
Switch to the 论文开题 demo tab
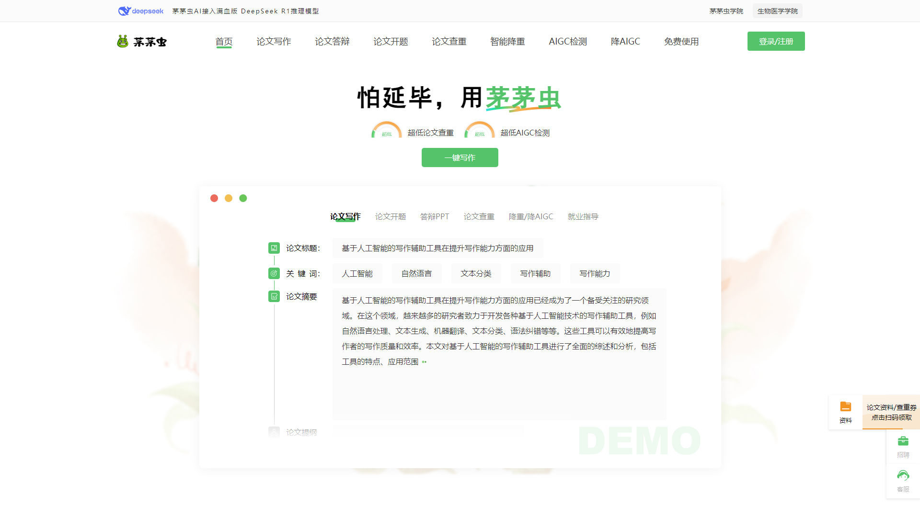[x=390, y=216]
